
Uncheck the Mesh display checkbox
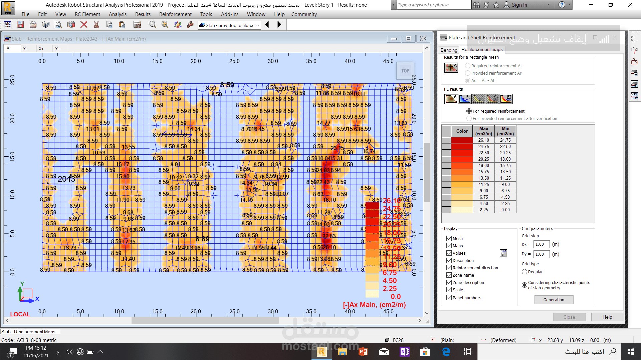(449, 238)
